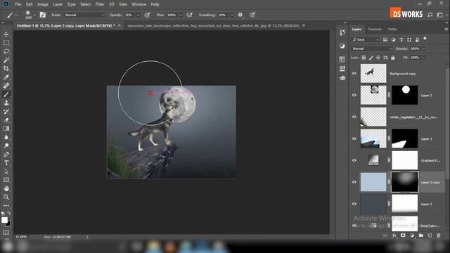This screenshot has height=253, width=450.
Task: Hide the Layer 2 copy layer
Action: point(354,182)
